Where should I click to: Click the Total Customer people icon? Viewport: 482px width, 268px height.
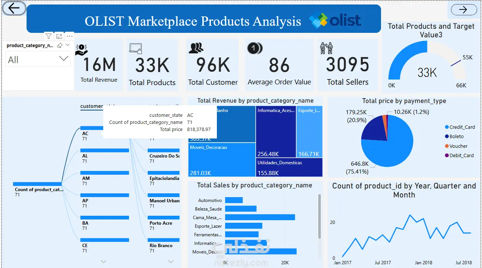tap(196, 48)
